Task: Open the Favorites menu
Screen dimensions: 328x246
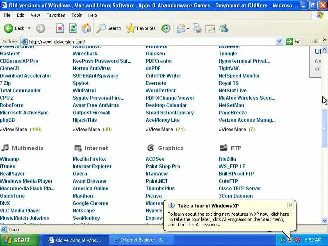Action: pyautogui.click(x=55, y=15)
